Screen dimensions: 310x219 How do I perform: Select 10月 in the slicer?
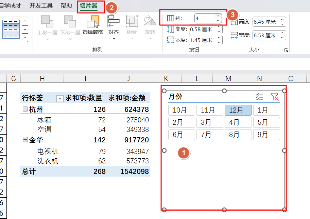[182, 110]
